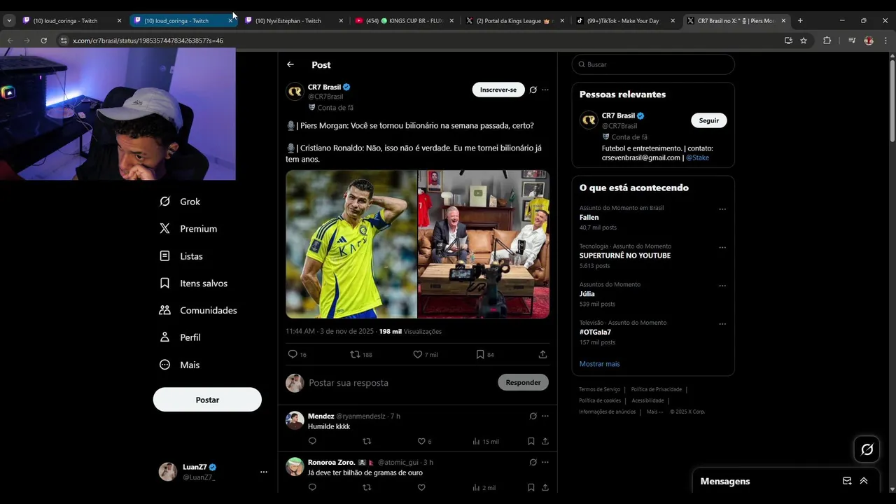The image size is (896, 504).
Task: Open Ronaldo yellow jersey photo
Action: [x=351, y=244]
